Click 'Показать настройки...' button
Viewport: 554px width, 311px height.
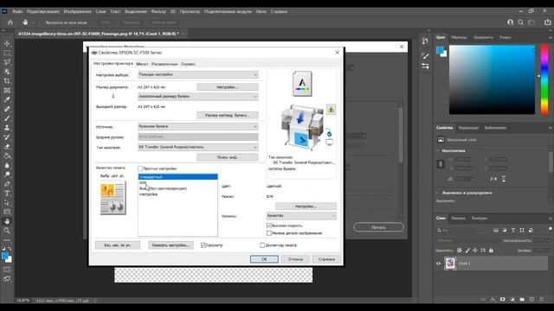coord(171,245)
